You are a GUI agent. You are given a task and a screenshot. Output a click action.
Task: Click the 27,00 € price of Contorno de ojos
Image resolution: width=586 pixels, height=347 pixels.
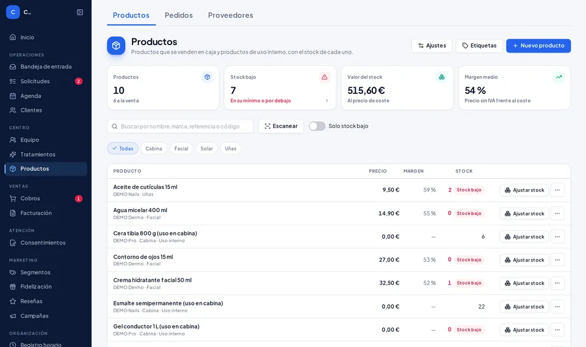click(389, 260)
